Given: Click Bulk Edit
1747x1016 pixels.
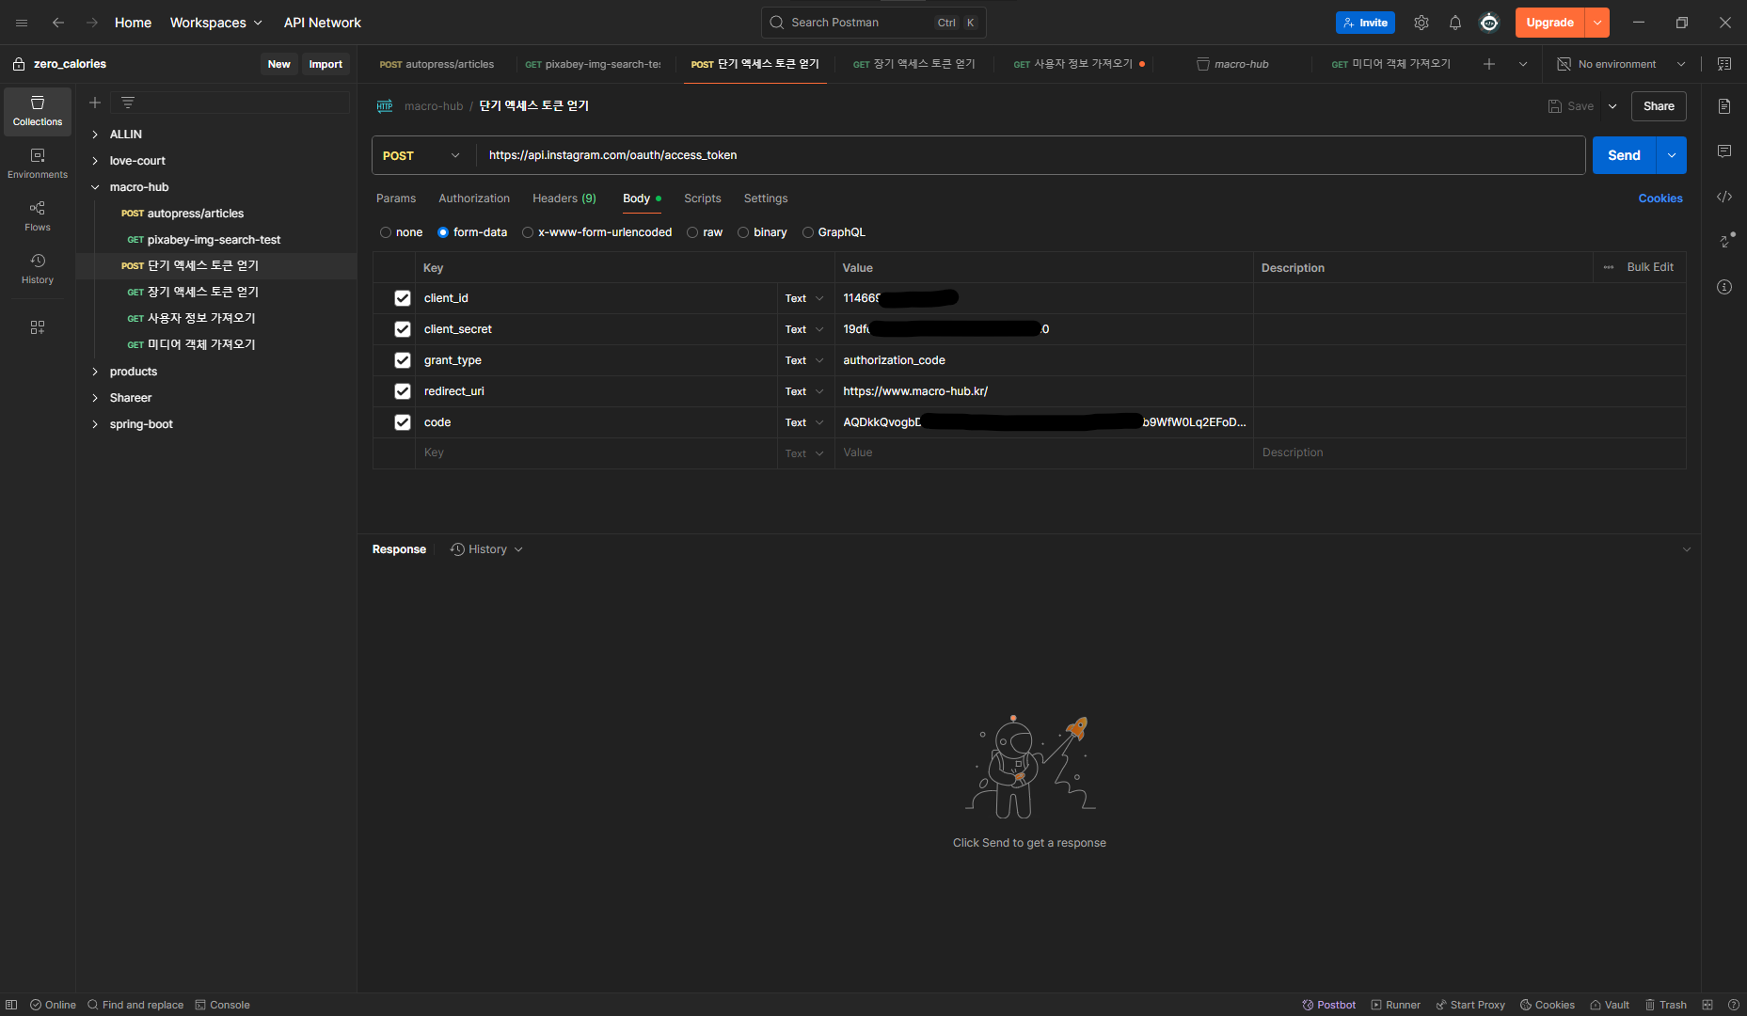Looking at the screenshot, I should [1650, 267].
